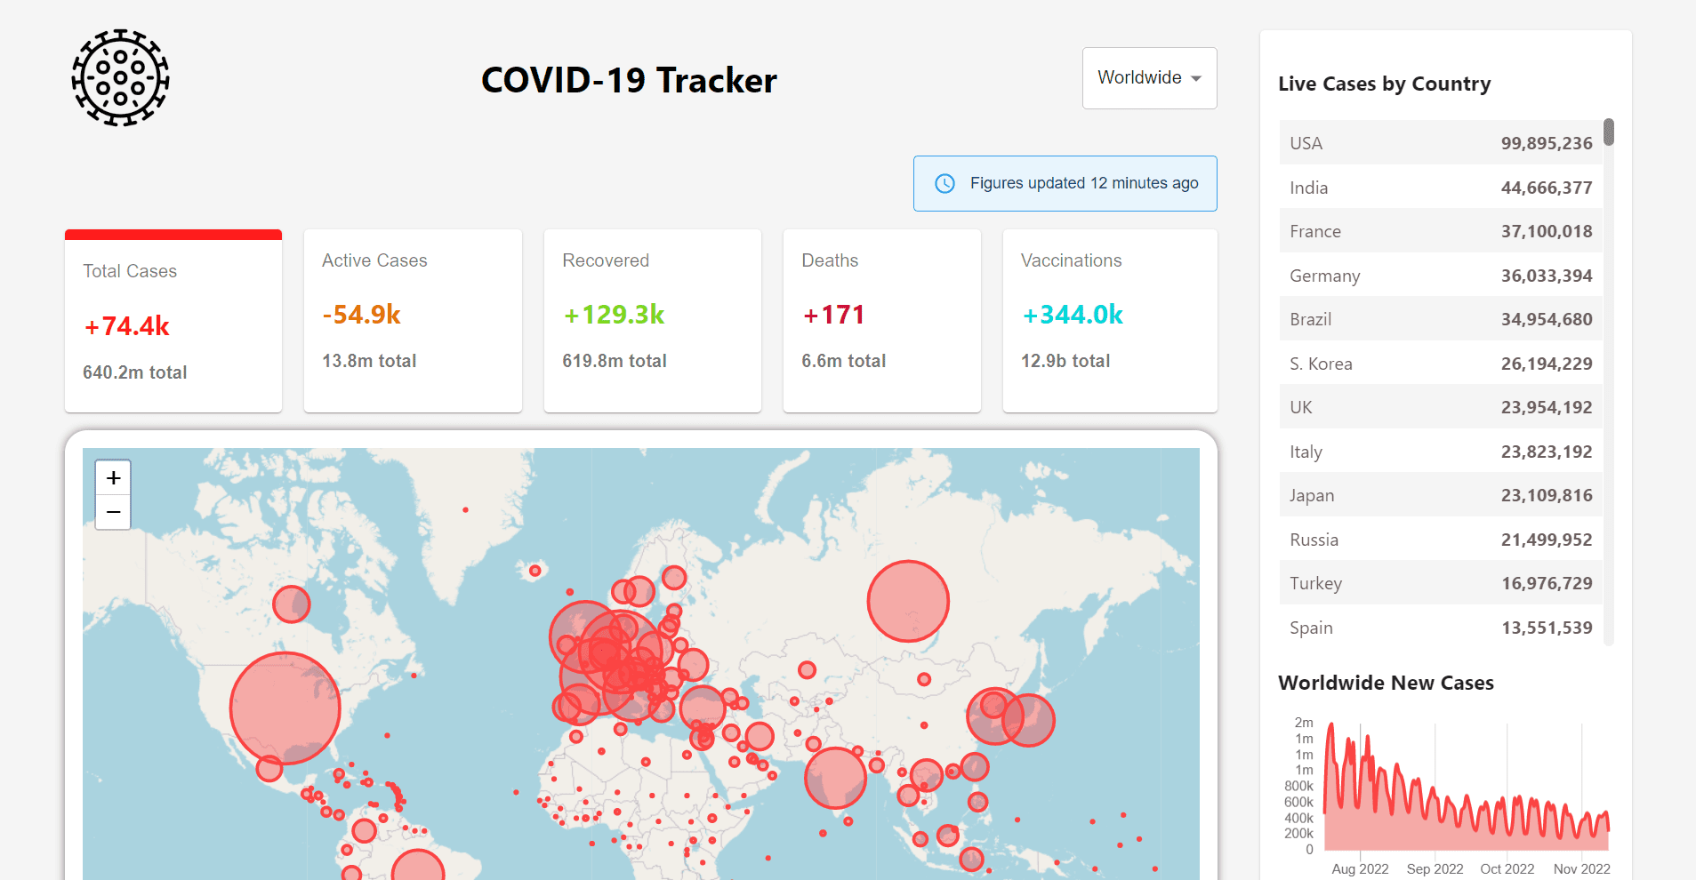Click the Worldwide New Cases chart area
The image size is (1696, 880).
1466,787
